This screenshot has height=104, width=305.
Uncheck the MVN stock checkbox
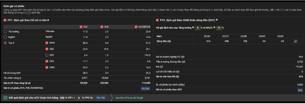click(47, 43)
